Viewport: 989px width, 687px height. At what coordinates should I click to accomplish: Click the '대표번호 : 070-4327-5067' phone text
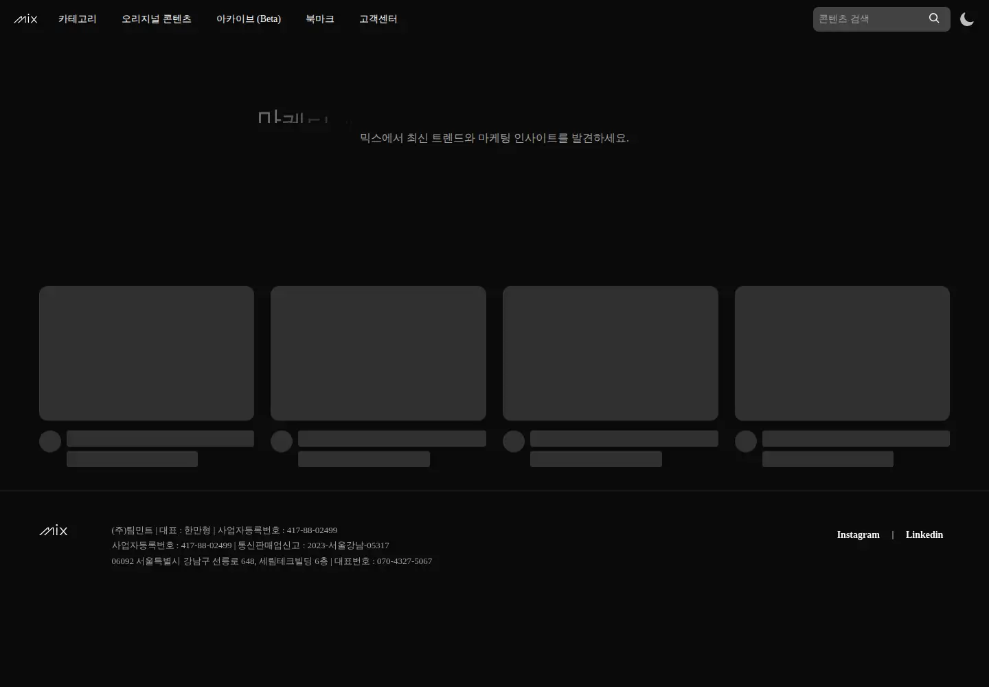pos(383,561)
